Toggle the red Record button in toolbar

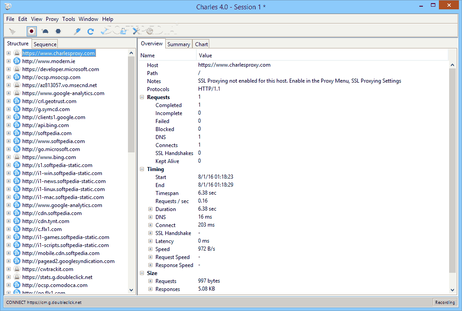[32, 31]
